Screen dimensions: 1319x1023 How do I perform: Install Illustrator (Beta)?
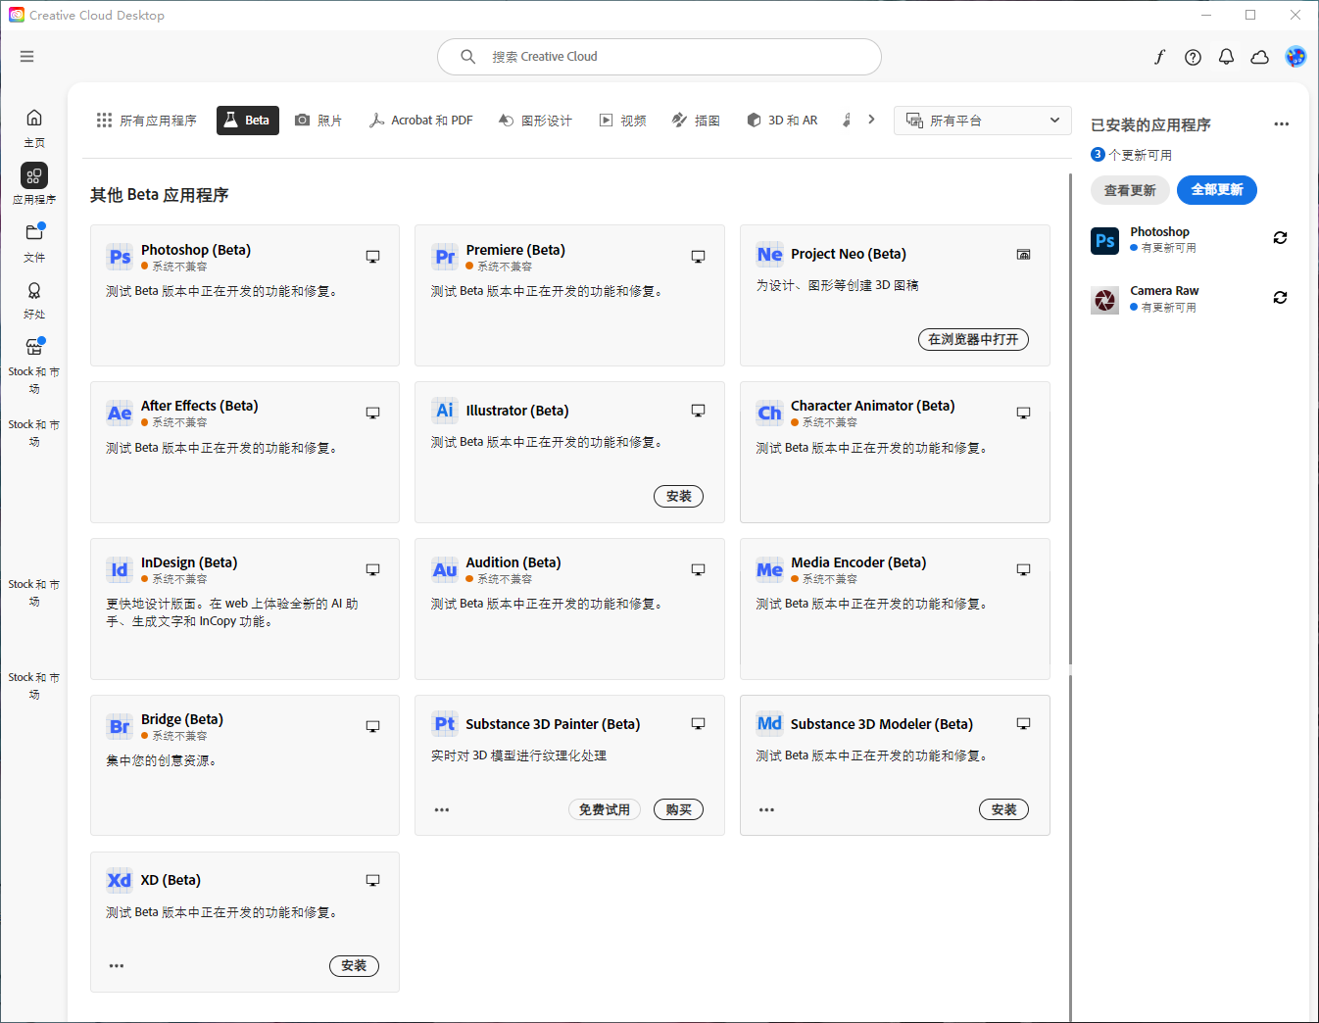[678, 497]
